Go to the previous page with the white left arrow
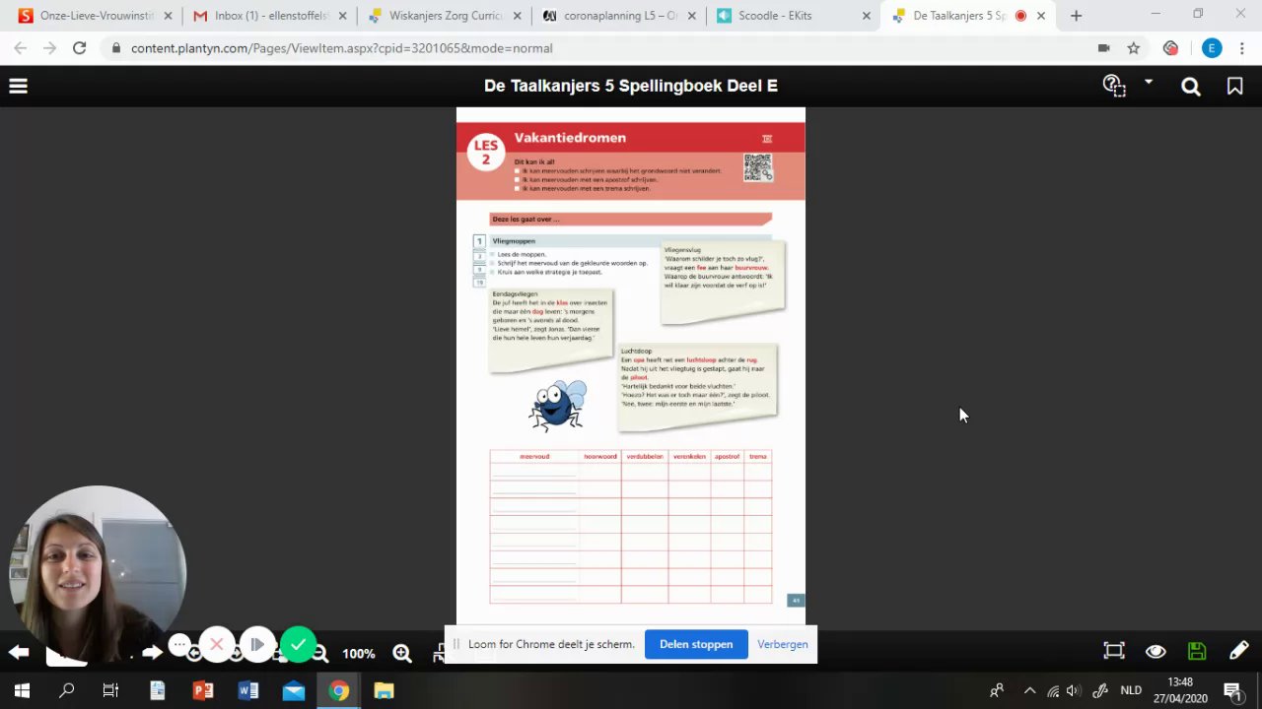Image resolution: width=1262 pixels, height=709 pixels. pos(19,652)
